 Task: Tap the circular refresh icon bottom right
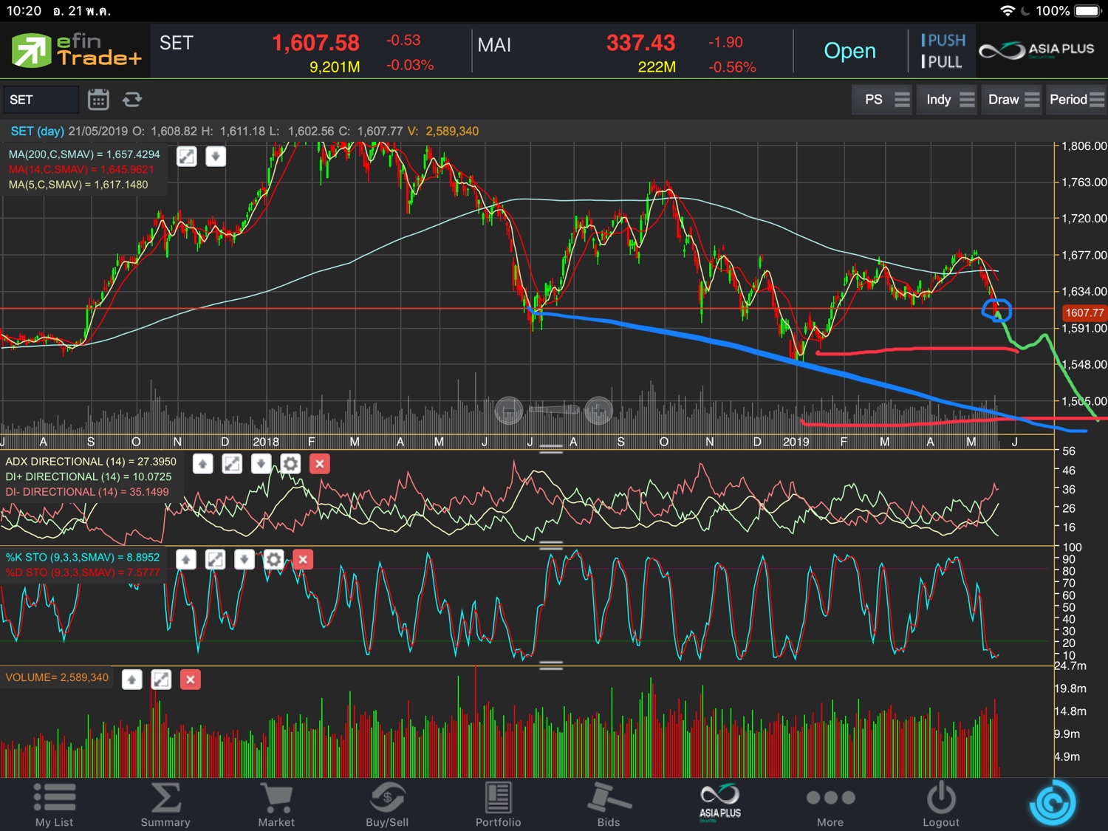coord(1052,802)
